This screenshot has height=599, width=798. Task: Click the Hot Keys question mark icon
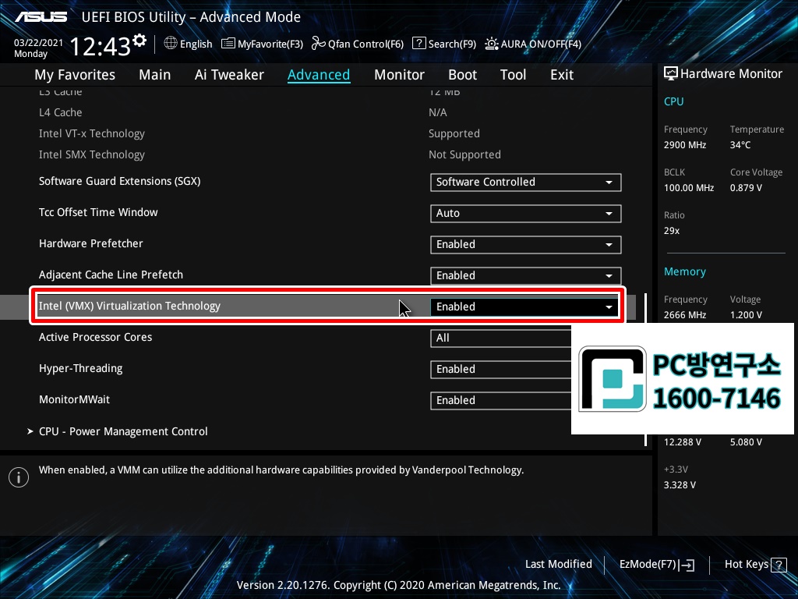coord(779,565)
